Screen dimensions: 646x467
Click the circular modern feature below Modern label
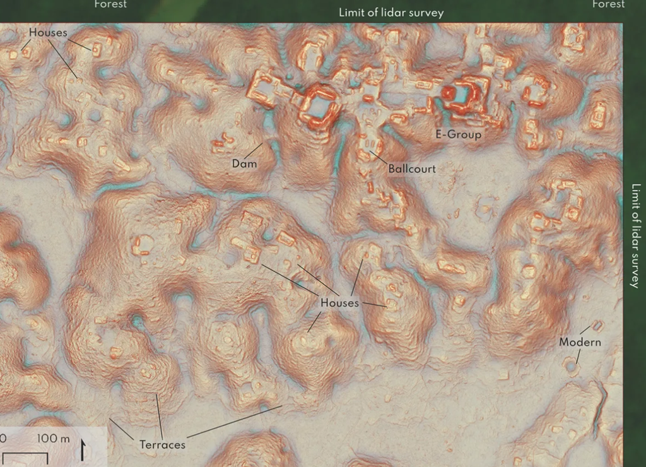tap(572, 366)
